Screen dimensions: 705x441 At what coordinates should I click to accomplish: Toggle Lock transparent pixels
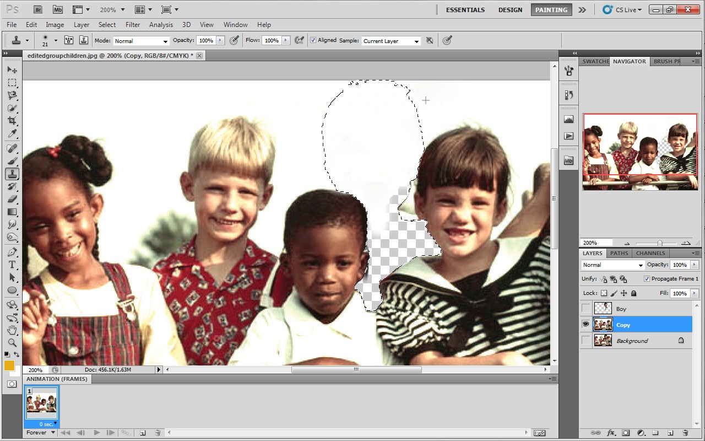604,293
